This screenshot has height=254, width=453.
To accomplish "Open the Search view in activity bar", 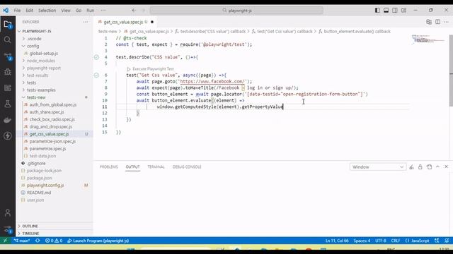I will pos(8,40).
